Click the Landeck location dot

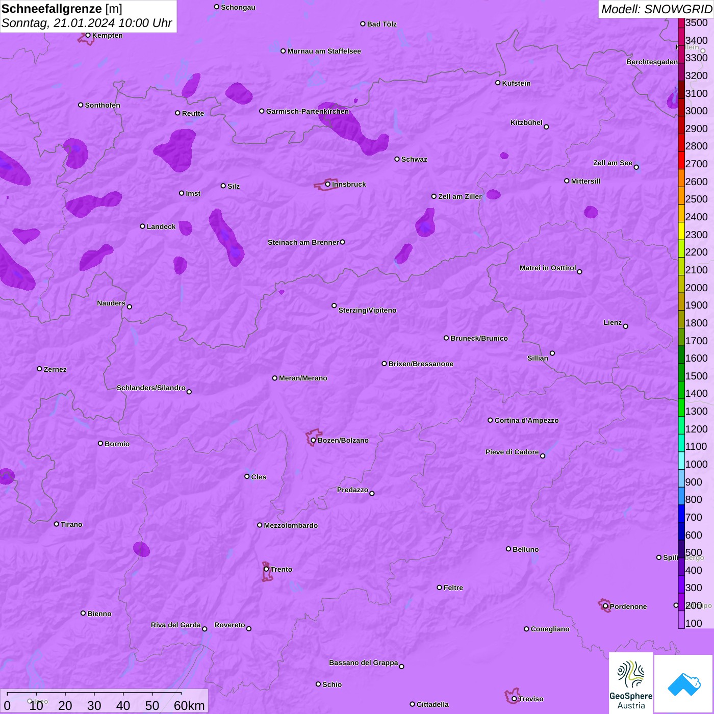point(142,226)
